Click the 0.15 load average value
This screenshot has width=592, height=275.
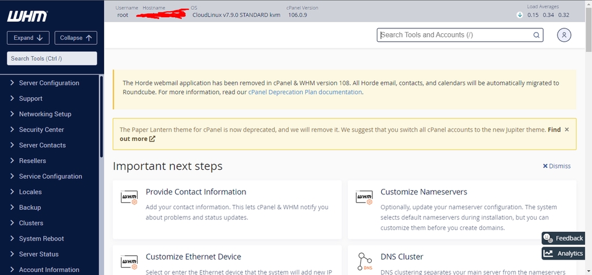click(533, 15)
